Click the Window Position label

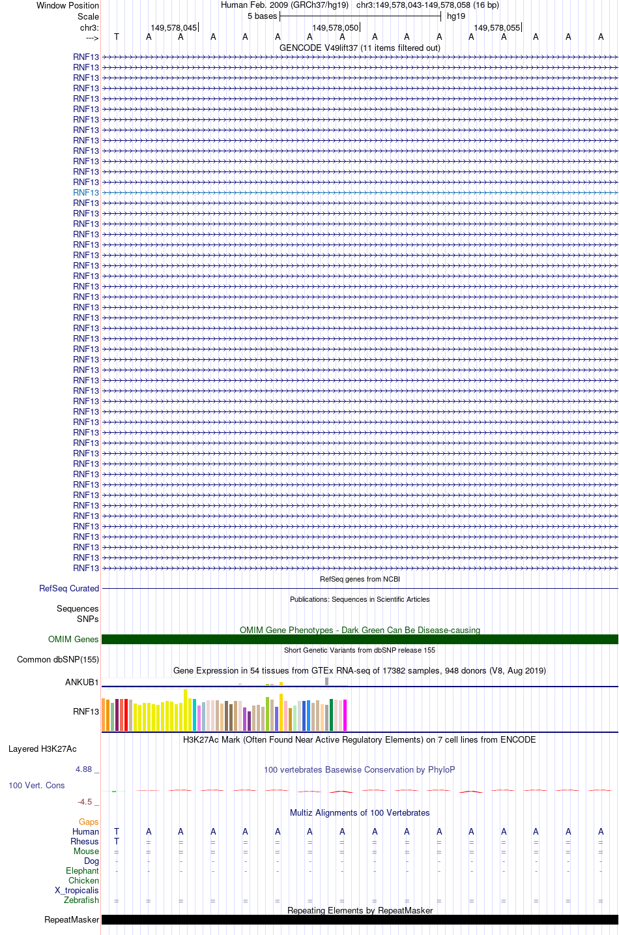(68, 6)
